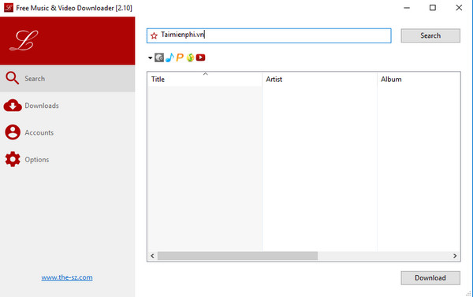Toggle the gray disc source icon
The height and width of the screenshot is (297, 473).
click(159, 58)
